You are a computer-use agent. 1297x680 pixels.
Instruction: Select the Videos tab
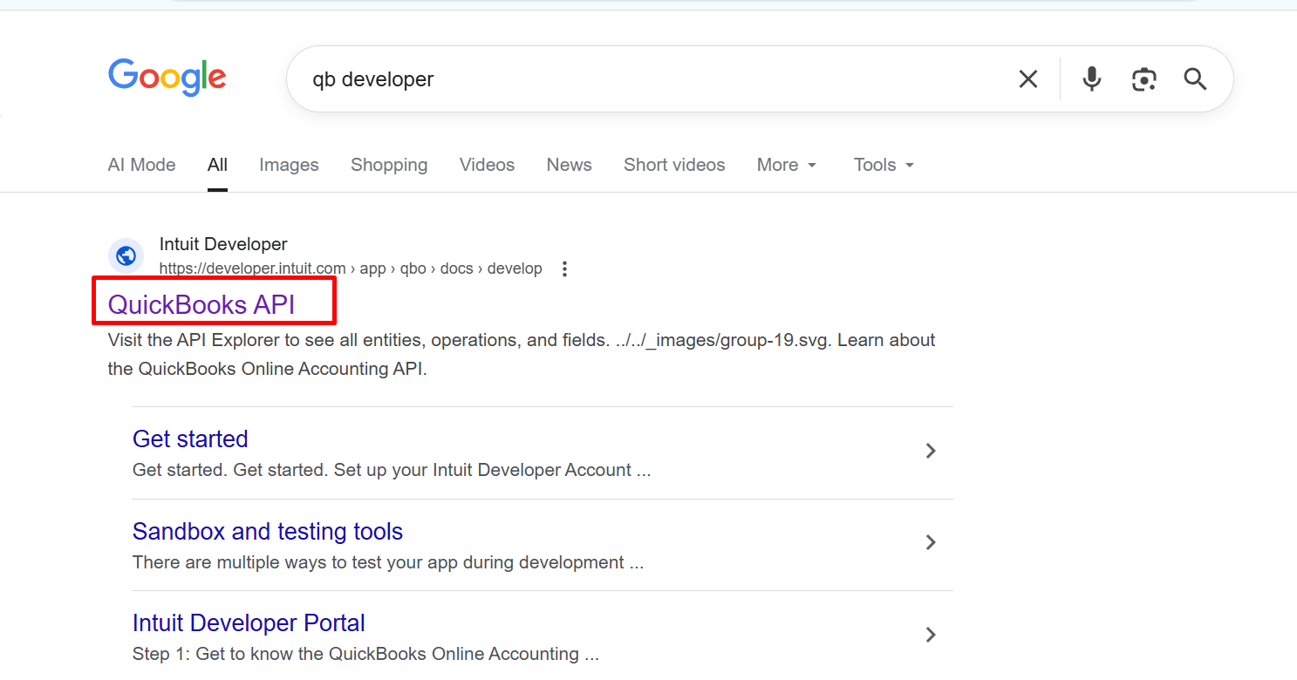coord(487,165)
